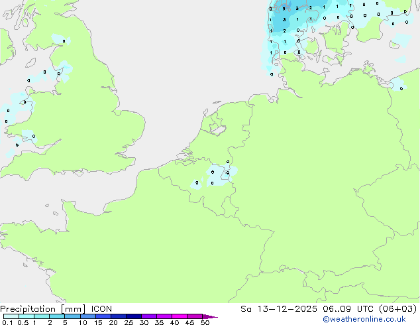Pick the 0.1–0.5 mm legend swatch

point(11,316)
